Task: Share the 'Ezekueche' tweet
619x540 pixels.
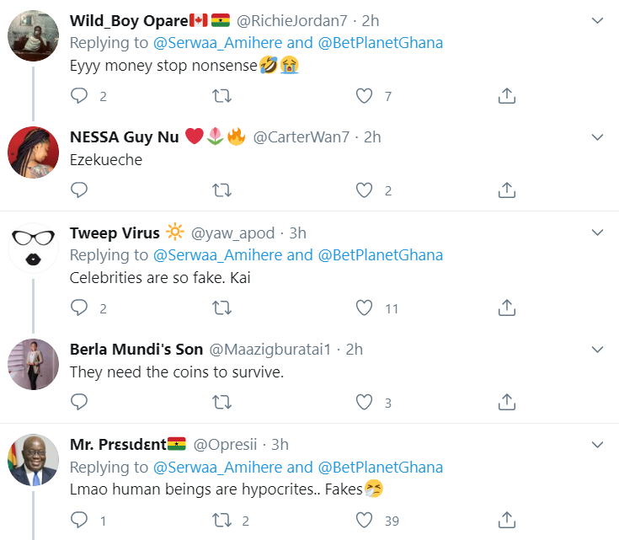Action: coord(507,190)
